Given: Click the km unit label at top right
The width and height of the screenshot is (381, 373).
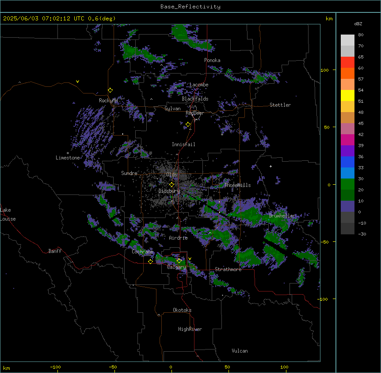Looking at the screenshot, I should (329, 19).
